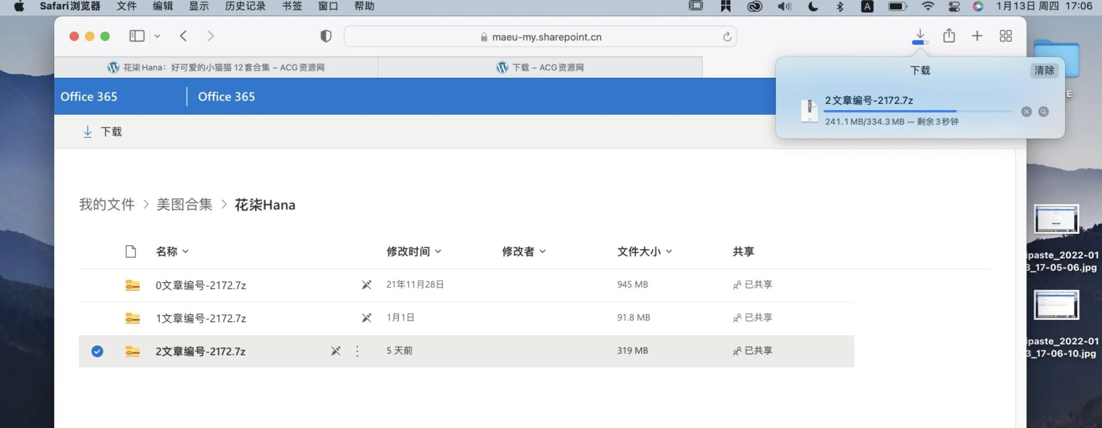Image resolution: width=1102 pixels, height=428 pixels.
Task: Click folder icon of 1文章编号-2172.7z
Action: click(x=133, y=318)
